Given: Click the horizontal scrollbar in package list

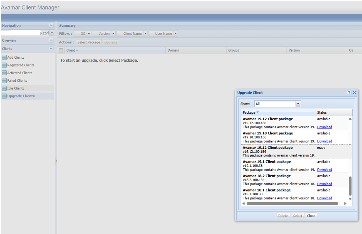Looking at the screenshot, I should click(292, 203).
